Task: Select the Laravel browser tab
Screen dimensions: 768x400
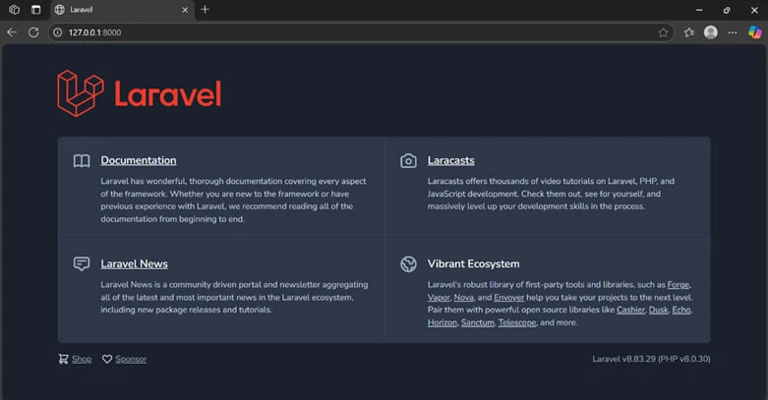Action: click(123, 10)
